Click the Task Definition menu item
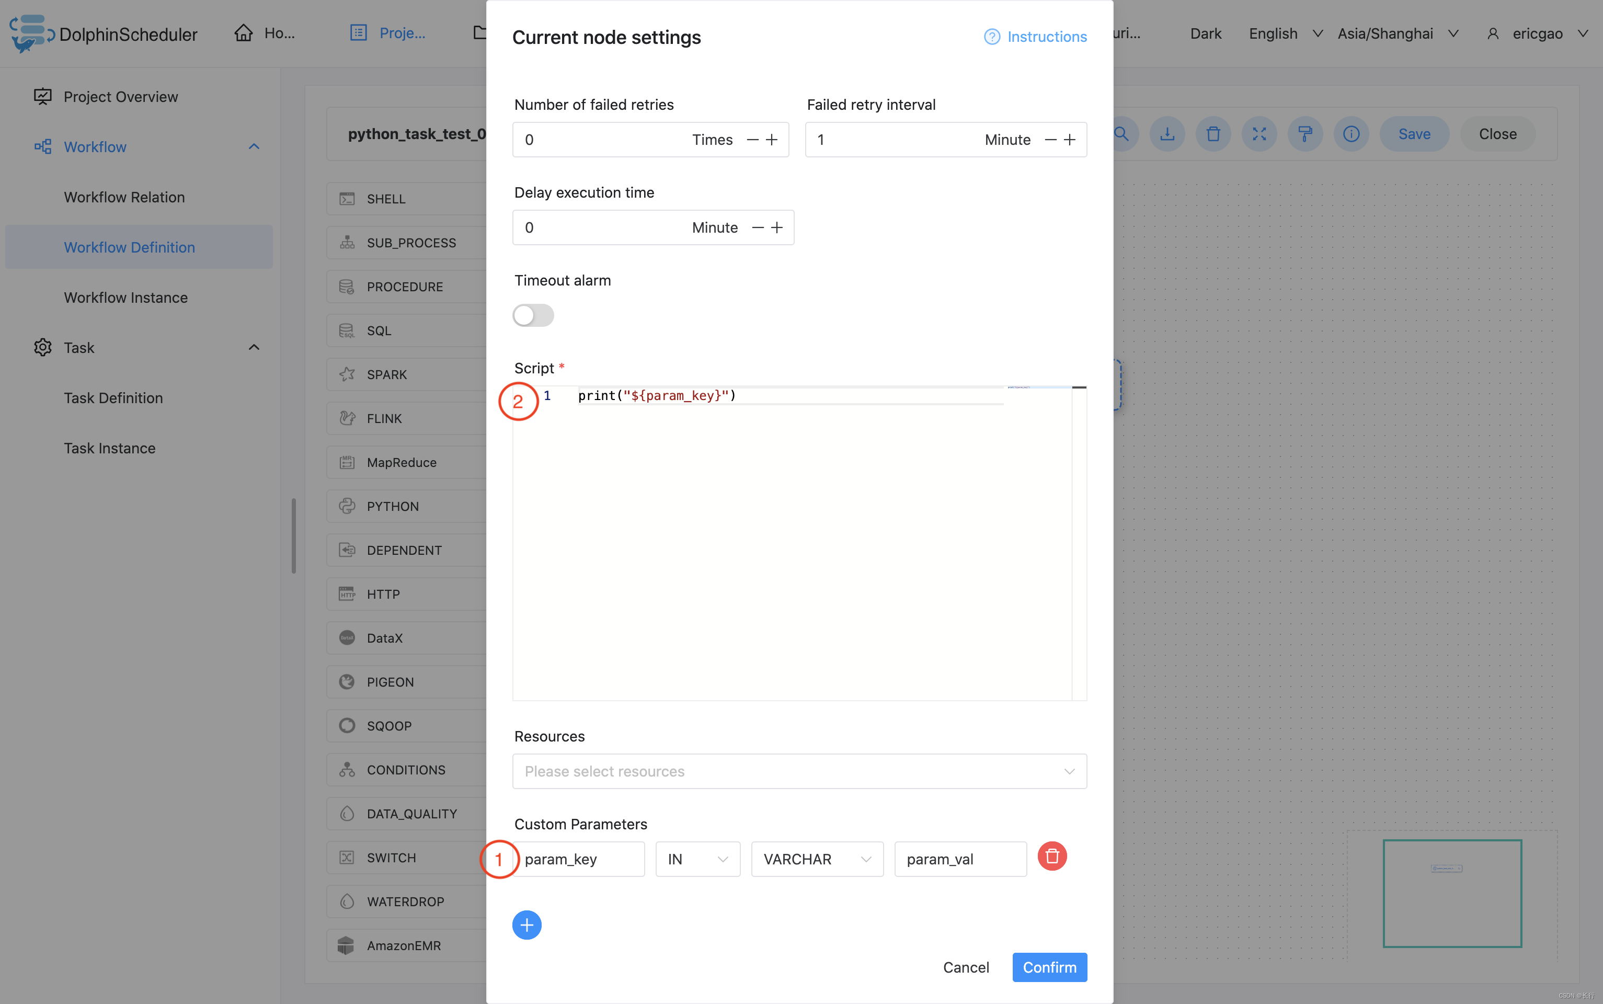 113,397
